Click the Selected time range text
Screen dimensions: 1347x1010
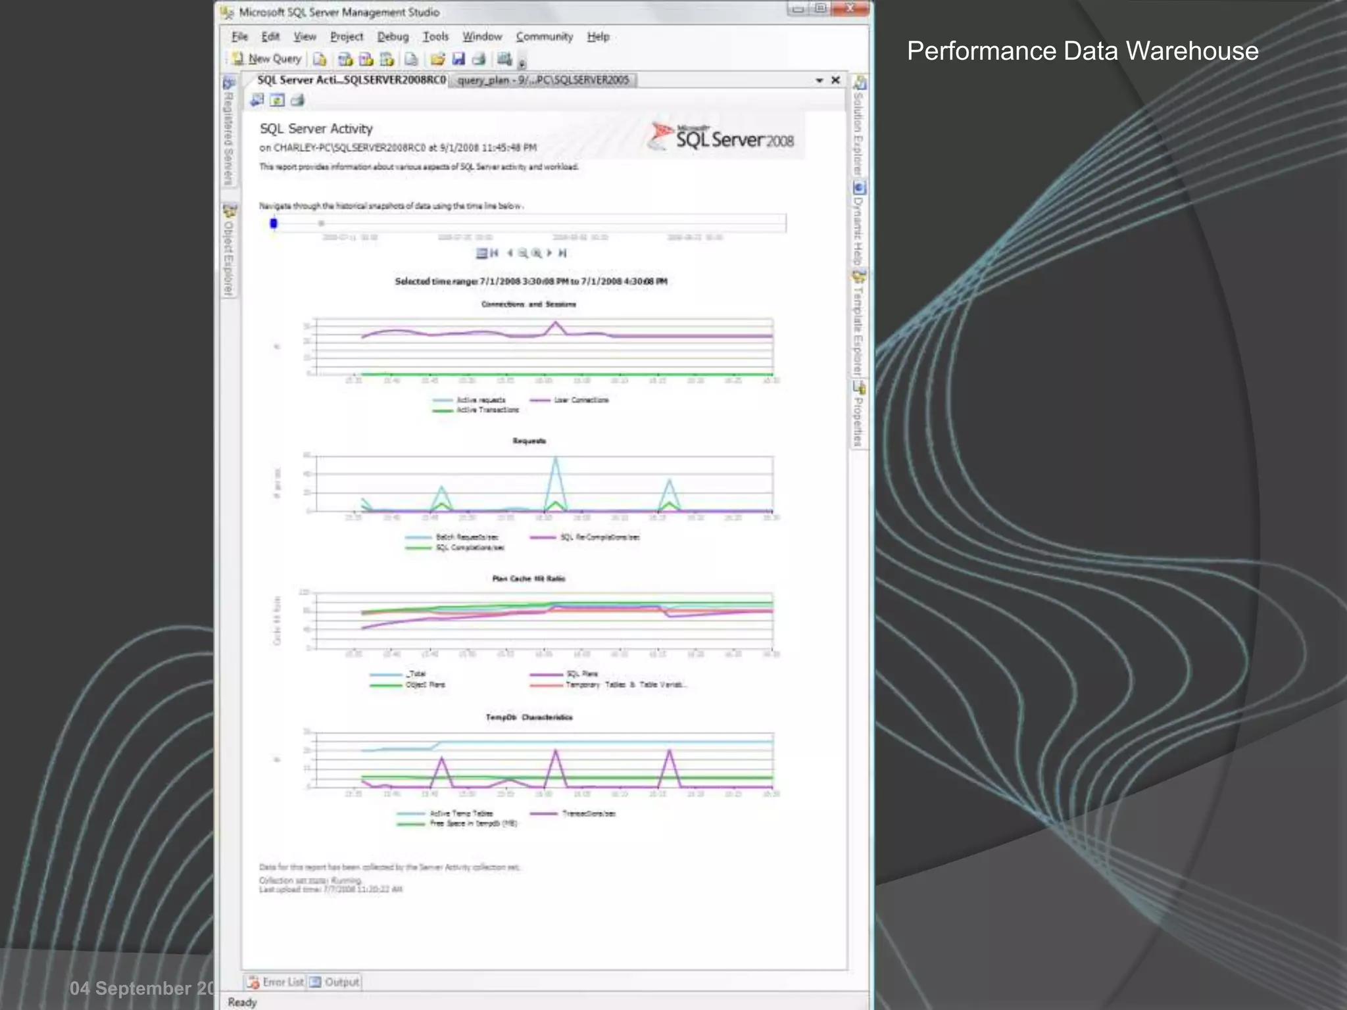point(531,281)
